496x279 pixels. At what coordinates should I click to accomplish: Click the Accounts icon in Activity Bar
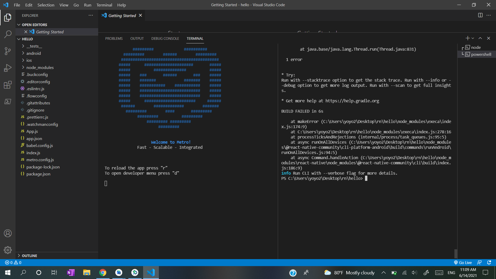[x=8, y=233]
